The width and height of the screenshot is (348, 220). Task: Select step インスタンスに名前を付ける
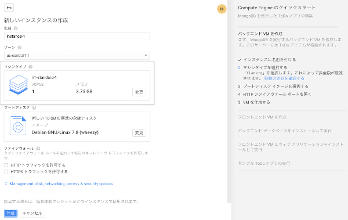[270, 60]
